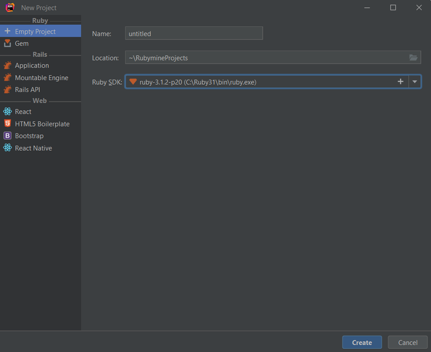Select the HTML5 Boilerplate list entry
431x352 pixels.
click(x=40, y=123)
